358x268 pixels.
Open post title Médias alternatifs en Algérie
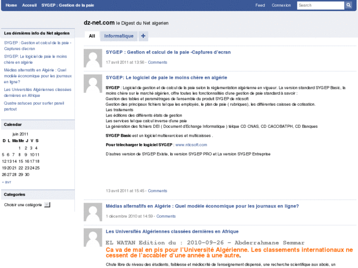pyautogui.click(x=202, y=206)
